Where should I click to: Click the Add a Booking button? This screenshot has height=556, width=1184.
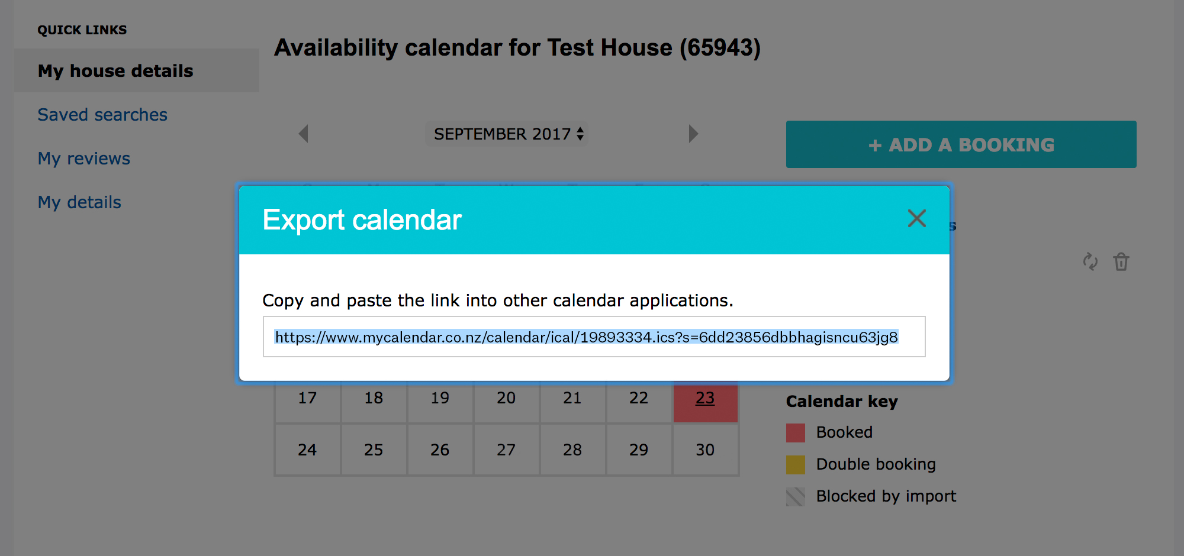961,144
